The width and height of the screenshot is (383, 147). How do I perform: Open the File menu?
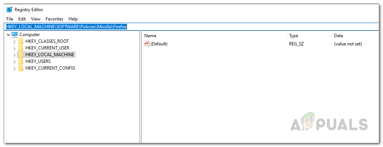click(10, 19)
